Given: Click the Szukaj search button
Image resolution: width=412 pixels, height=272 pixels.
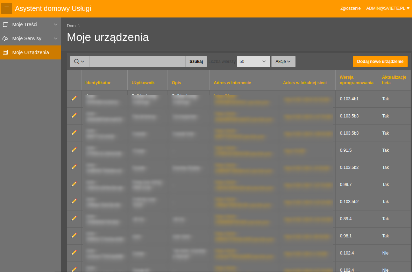Looking at the screenshot, I should click(196, 62).
